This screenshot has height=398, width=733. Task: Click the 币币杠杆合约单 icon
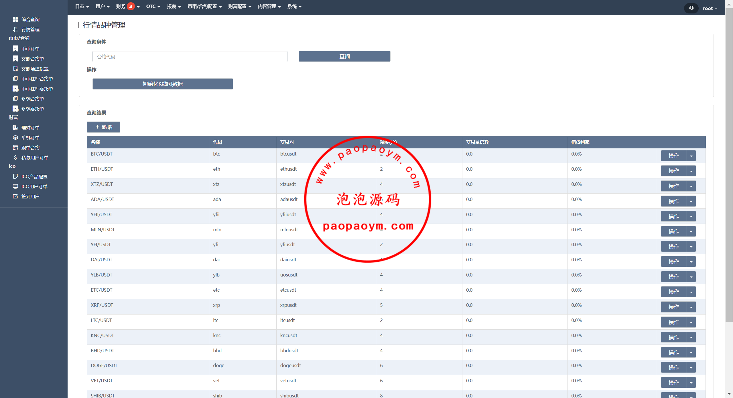coord(15,79)
